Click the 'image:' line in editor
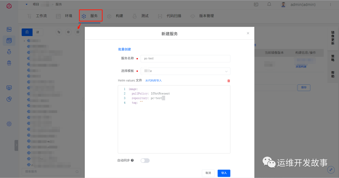This screenshot has height=178, width=339. [x=133, y=89]
